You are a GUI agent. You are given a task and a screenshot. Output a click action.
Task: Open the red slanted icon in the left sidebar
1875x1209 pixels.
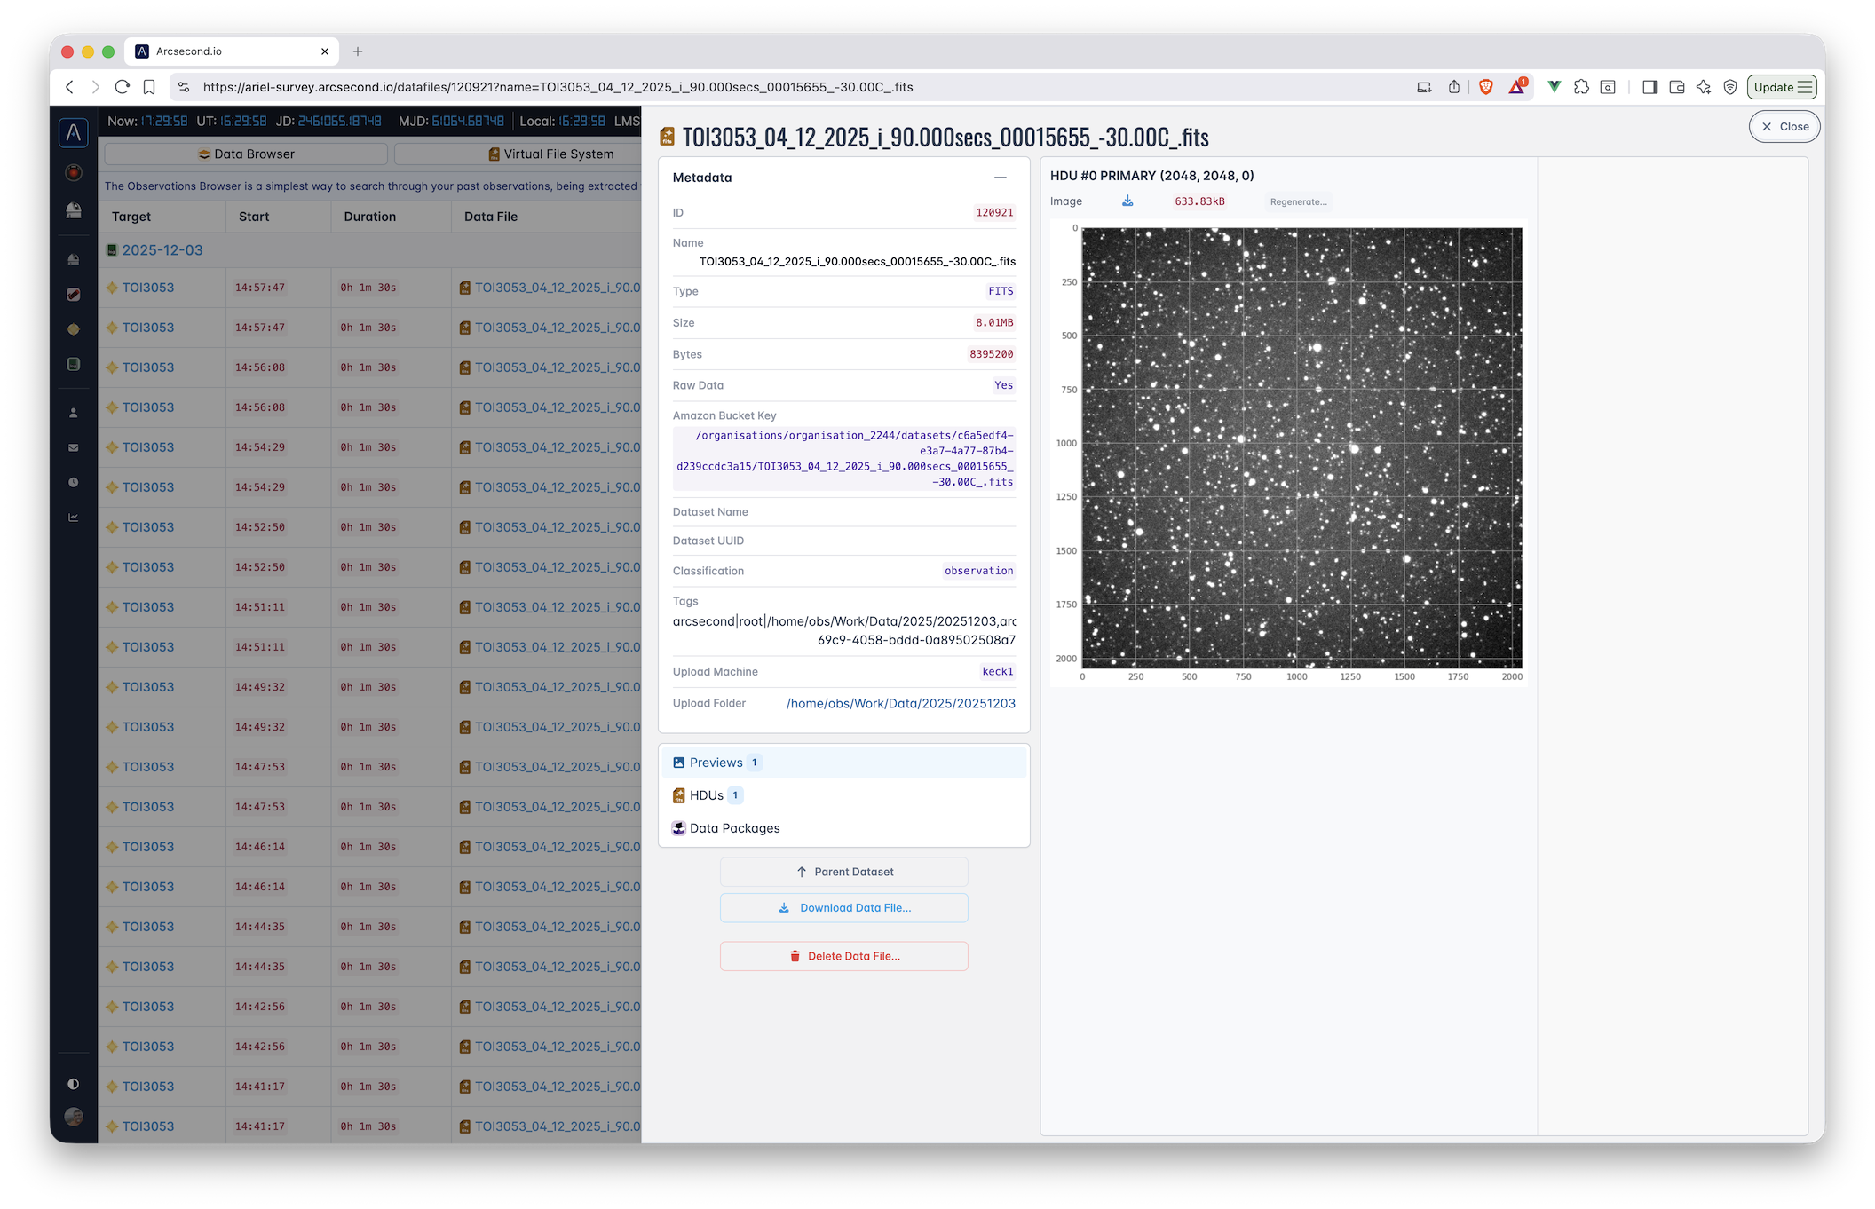click(x=74, y=295)
